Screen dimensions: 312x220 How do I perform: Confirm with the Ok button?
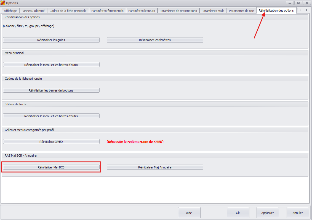pos(238,213)
